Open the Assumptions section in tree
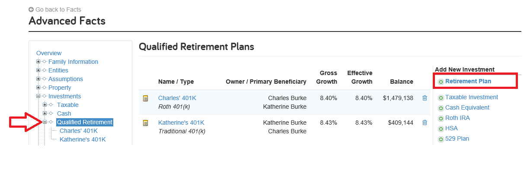The width and height of the screenshot is (527, 173). coord(66,79)
